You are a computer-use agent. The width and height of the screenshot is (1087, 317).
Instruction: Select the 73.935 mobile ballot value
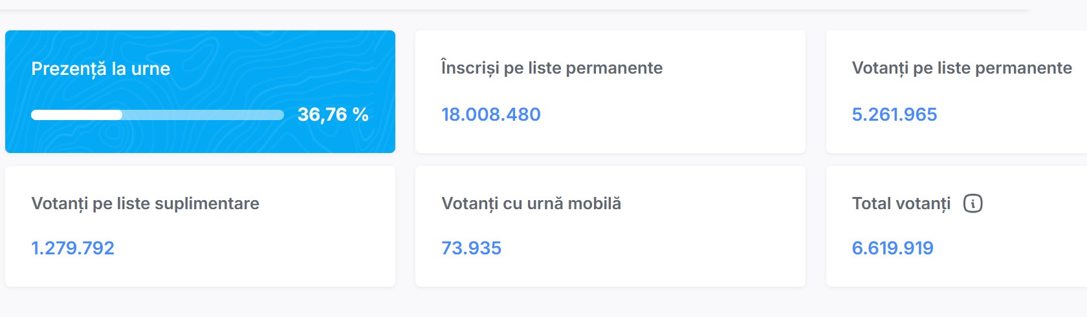click(471, 249)
